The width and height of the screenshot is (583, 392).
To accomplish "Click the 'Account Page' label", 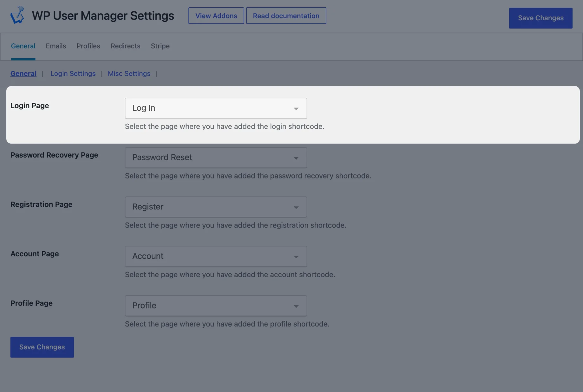I will [35, 254].
